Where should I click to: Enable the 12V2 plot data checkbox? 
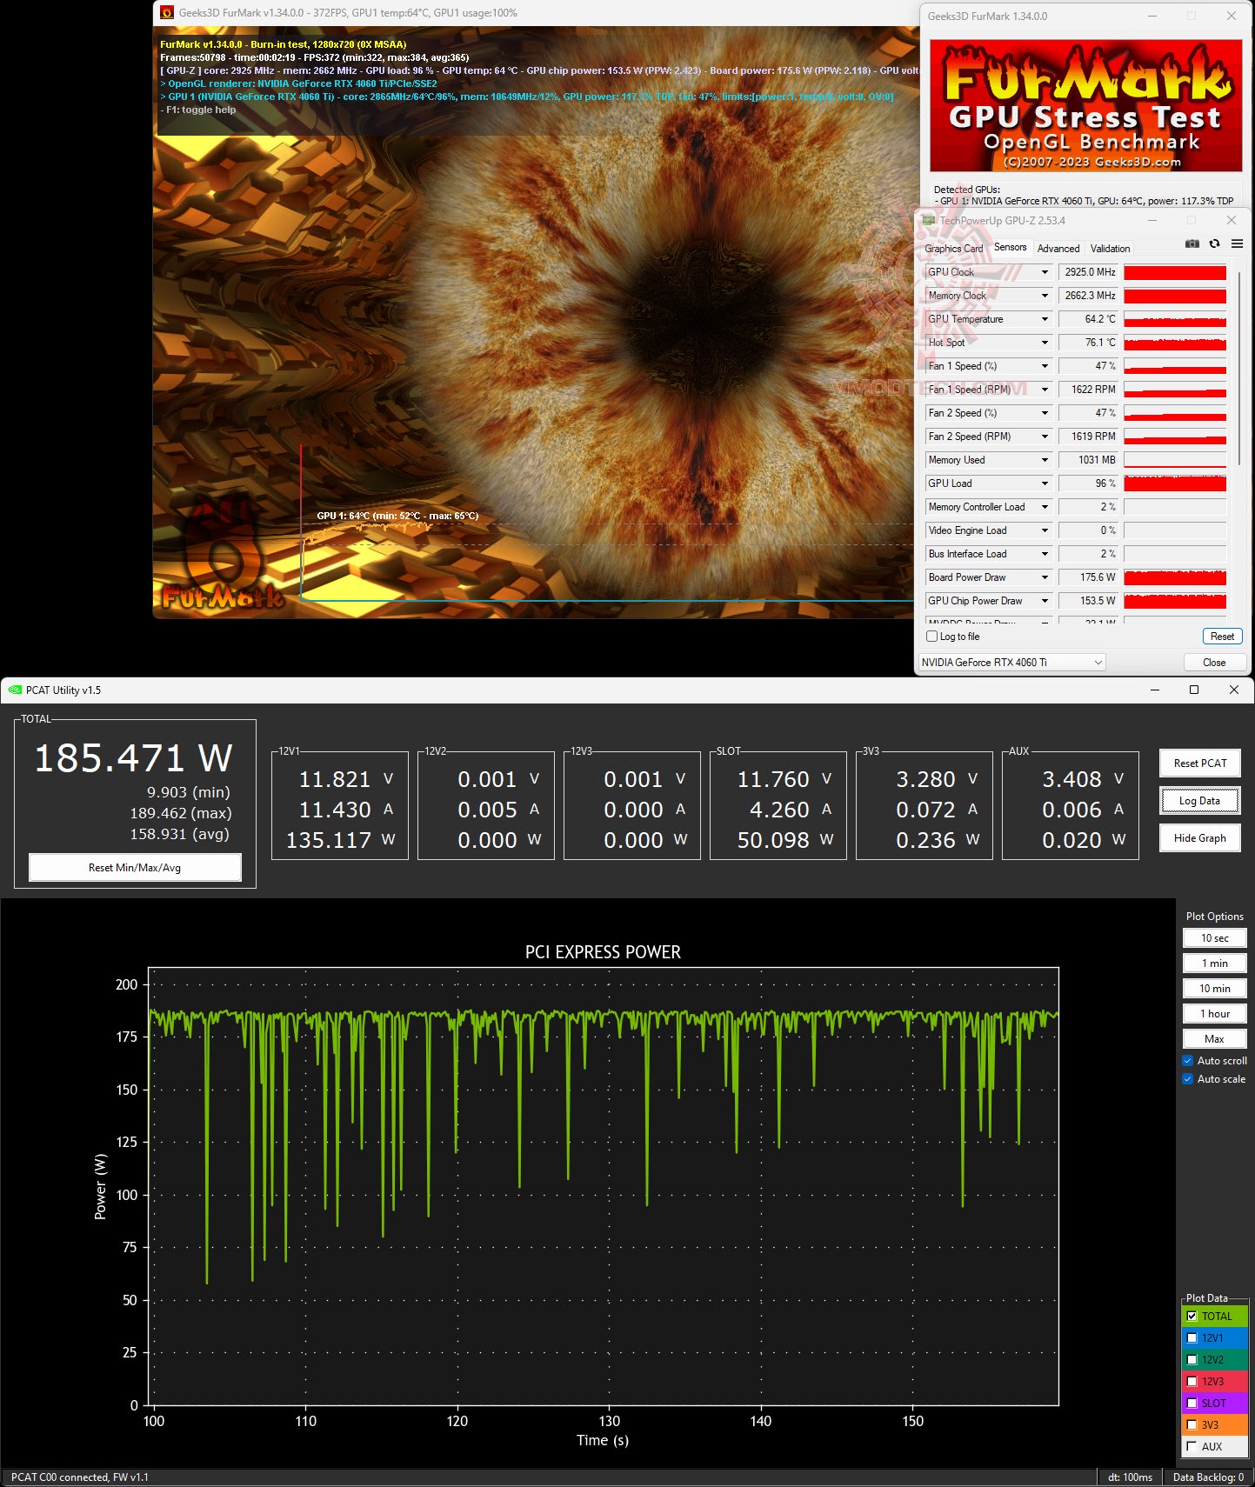(1192, 1360)
